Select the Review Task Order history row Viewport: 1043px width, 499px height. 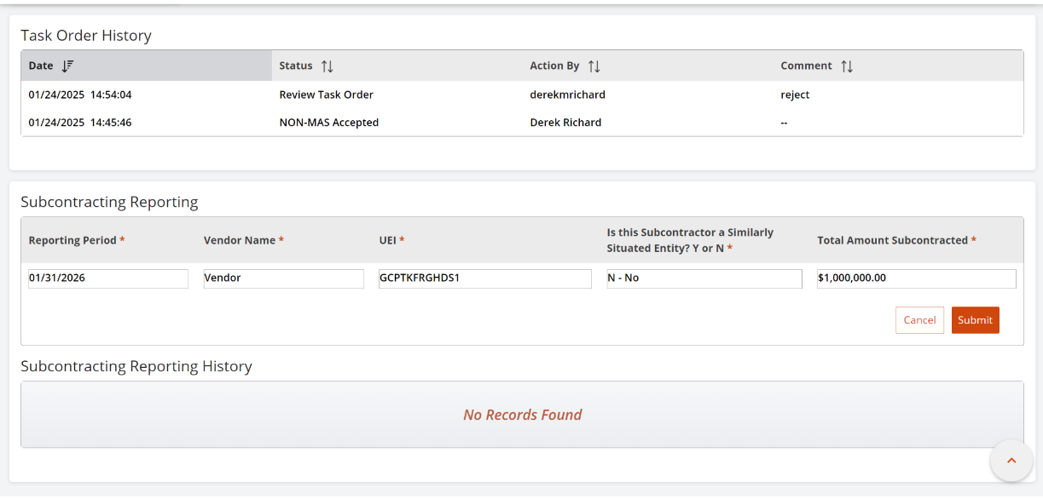point(326,95)
